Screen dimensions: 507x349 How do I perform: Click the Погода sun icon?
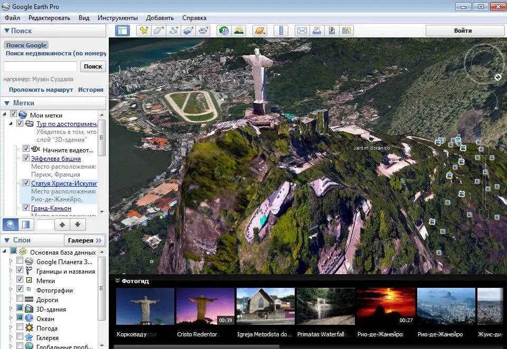tap(29, 328)
